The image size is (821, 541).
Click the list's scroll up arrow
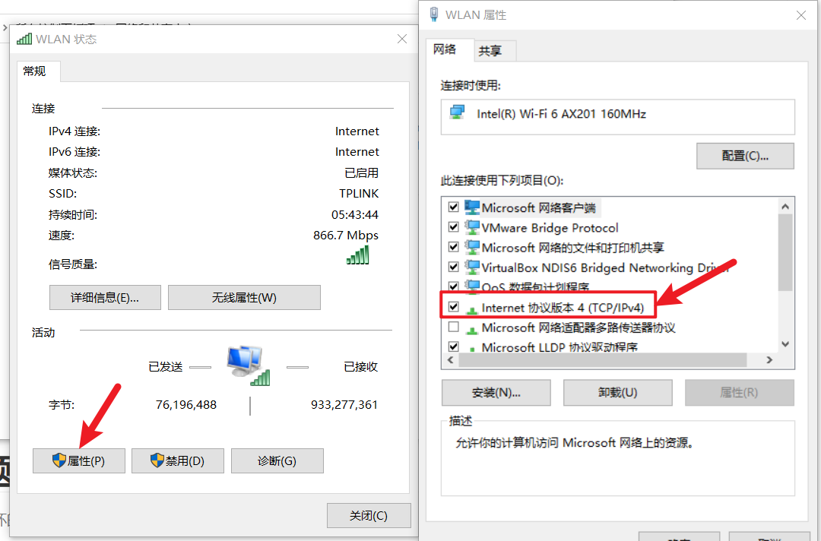tap(785, 207)
